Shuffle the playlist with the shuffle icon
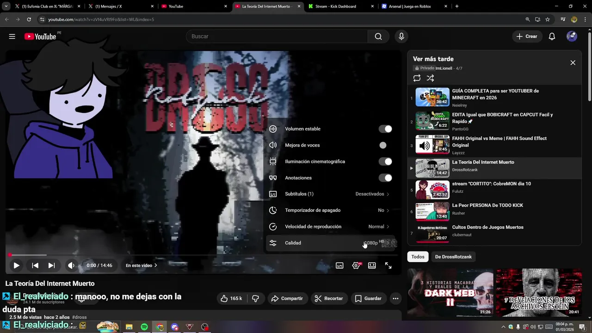 [430, 78]
